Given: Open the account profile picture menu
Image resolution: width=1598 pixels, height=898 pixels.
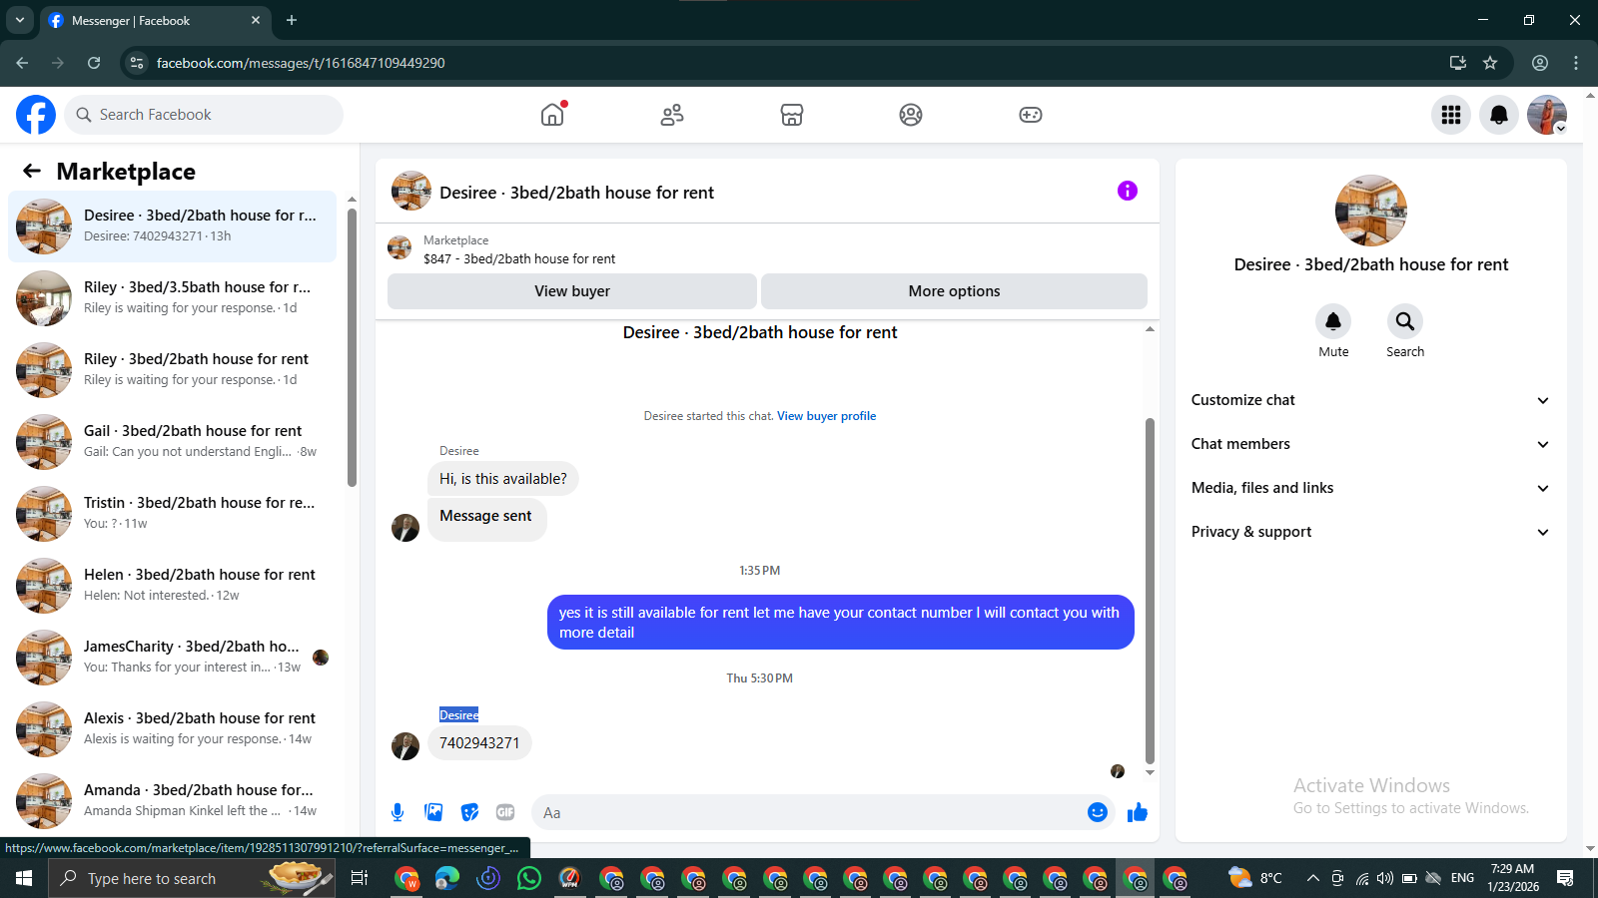Looking at the screenshot, I should click(x=1547, y=115).
